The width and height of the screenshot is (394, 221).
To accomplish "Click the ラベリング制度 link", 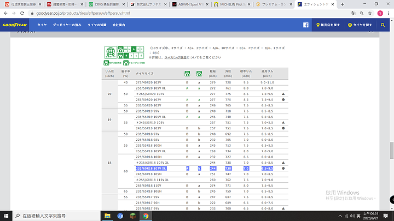I will point(176,57).
